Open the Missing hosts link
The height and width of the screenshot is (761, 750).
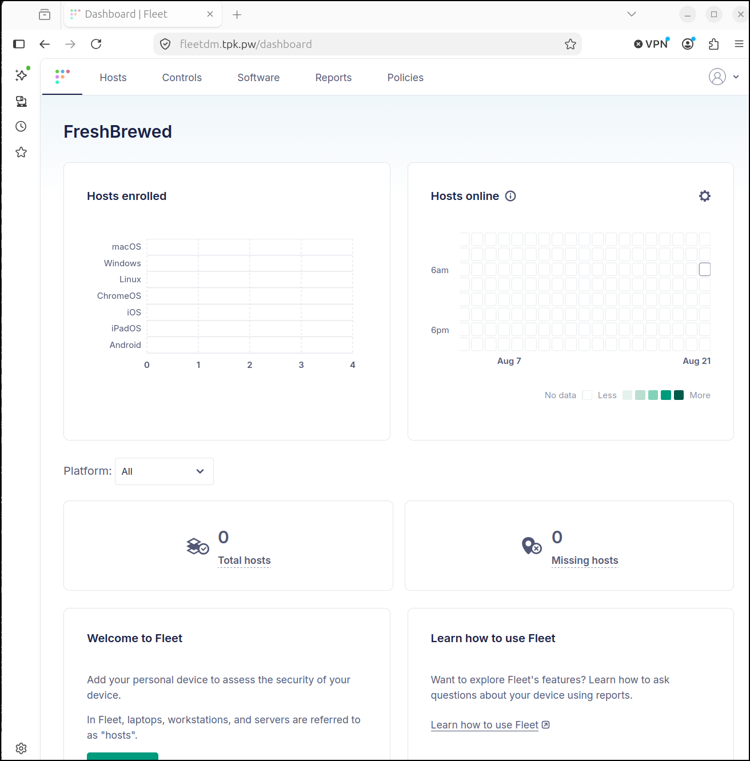(585, 560)
